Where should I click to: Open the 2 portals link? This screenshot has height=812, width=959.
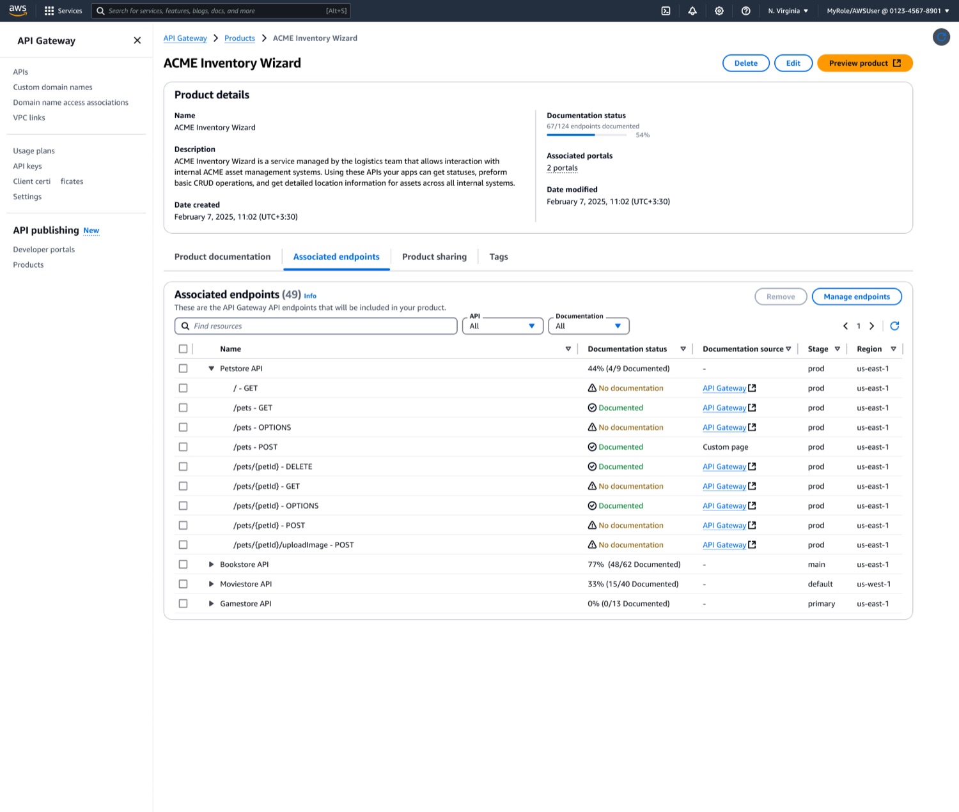(x=562, y=168)
